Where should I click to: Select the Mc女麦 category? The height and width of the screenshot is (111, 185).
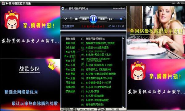point(70,78)
